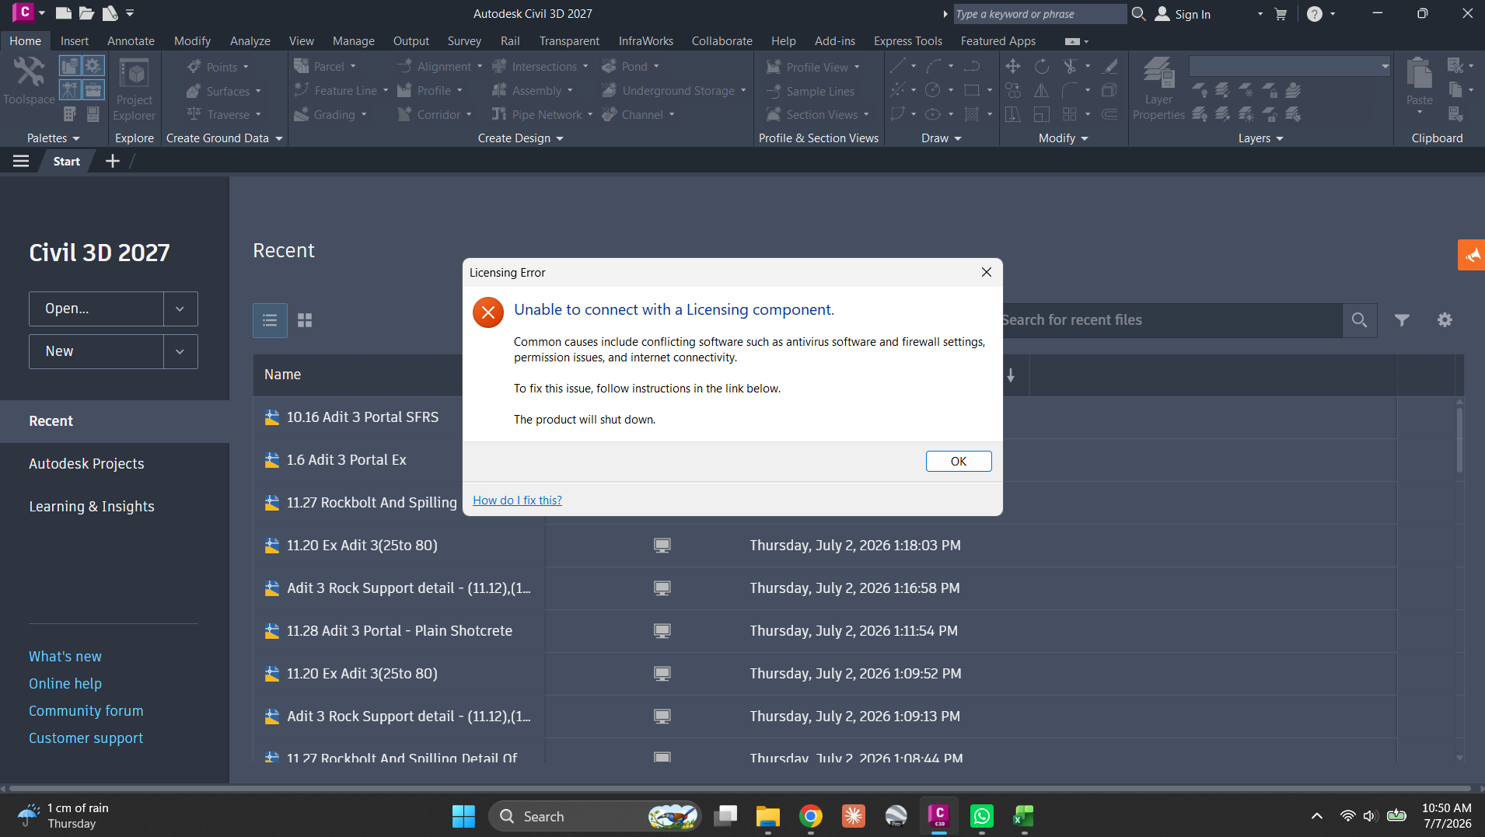Open the layer selection combo box
The image size is (1485, 837).
click(1290, 67)
